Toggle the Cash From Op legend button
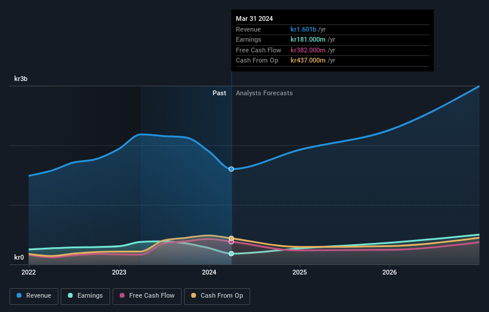 pyautogui.click(x=217, y=296)
